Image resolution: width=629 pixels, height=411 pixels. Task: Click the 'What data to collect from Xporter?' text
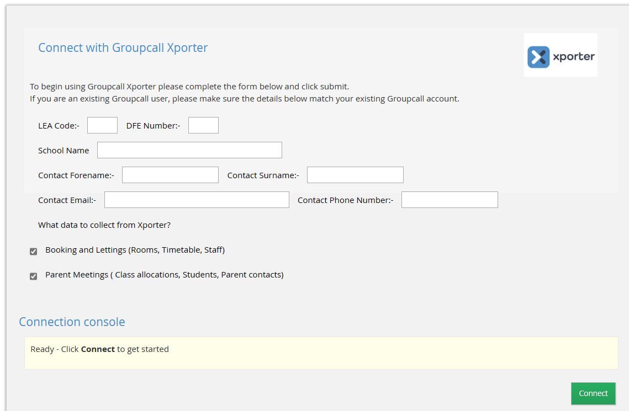pyautogui.click(x=104, y=225)
